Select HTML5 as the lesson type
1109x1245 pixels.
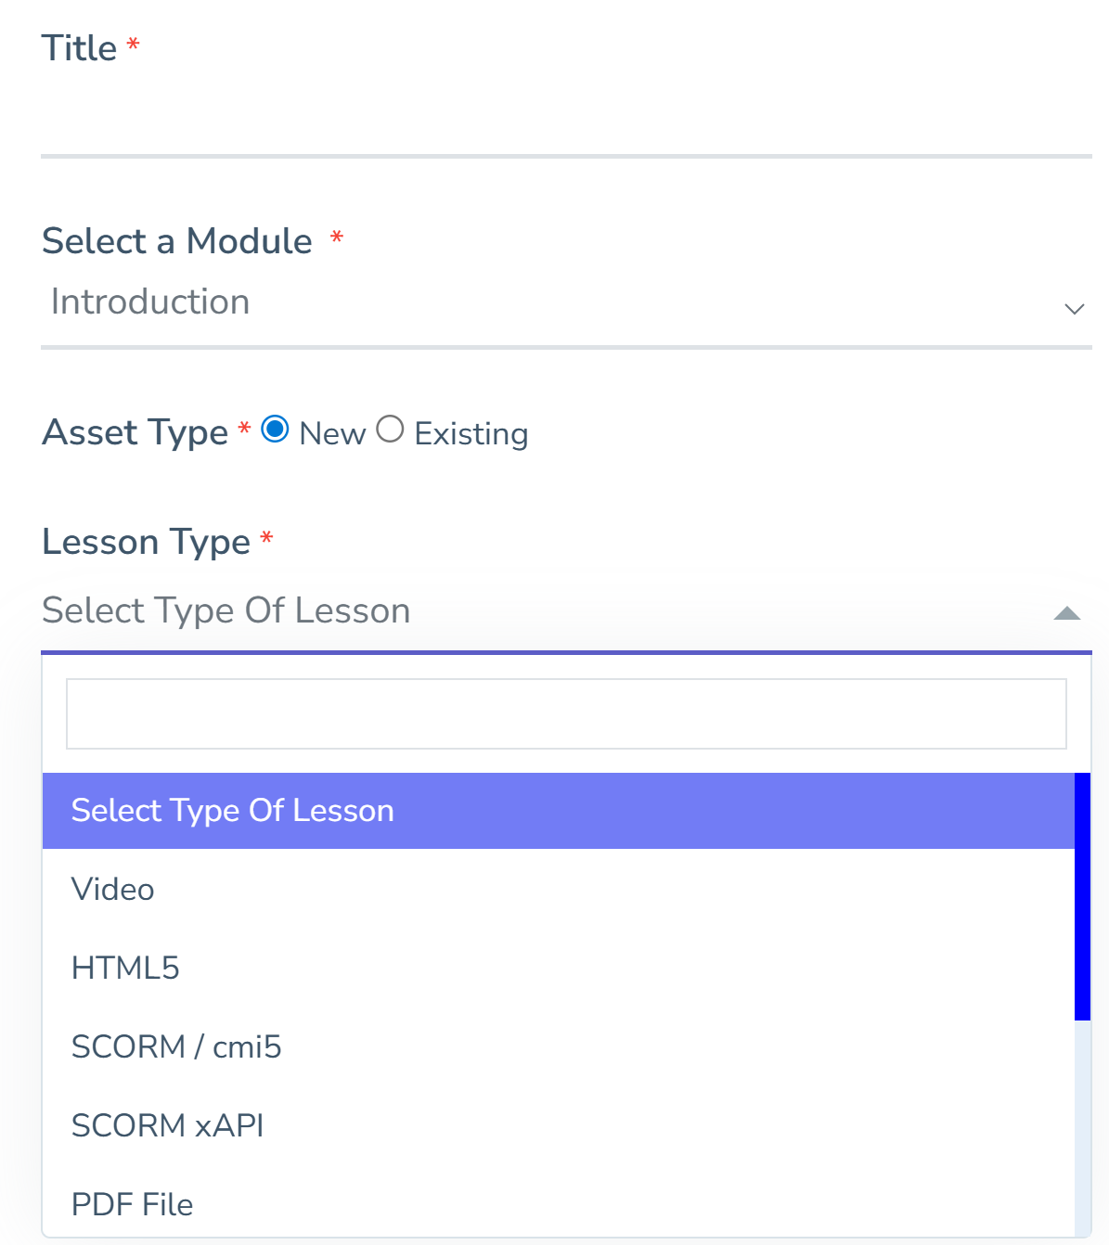125,969
